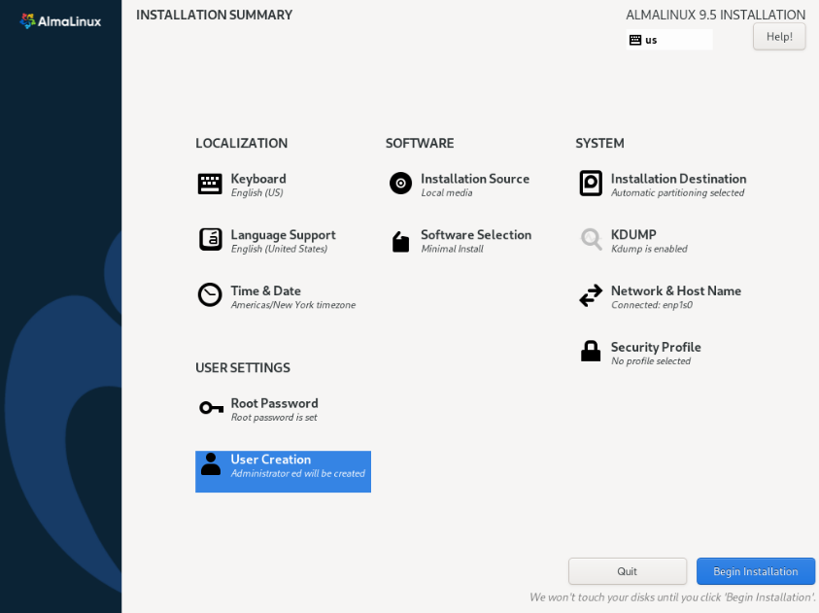Open Software Selection settings
This screenshot has height=613, width=819.
pyautogui.click(x=476, y=234)
